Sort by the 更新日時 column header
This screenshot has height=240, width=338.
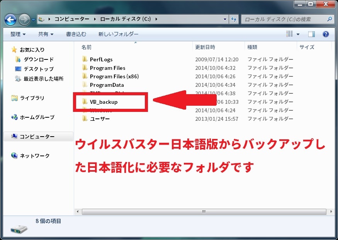point(205,47)
